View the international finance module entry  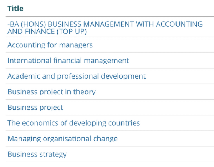[68, 61]
